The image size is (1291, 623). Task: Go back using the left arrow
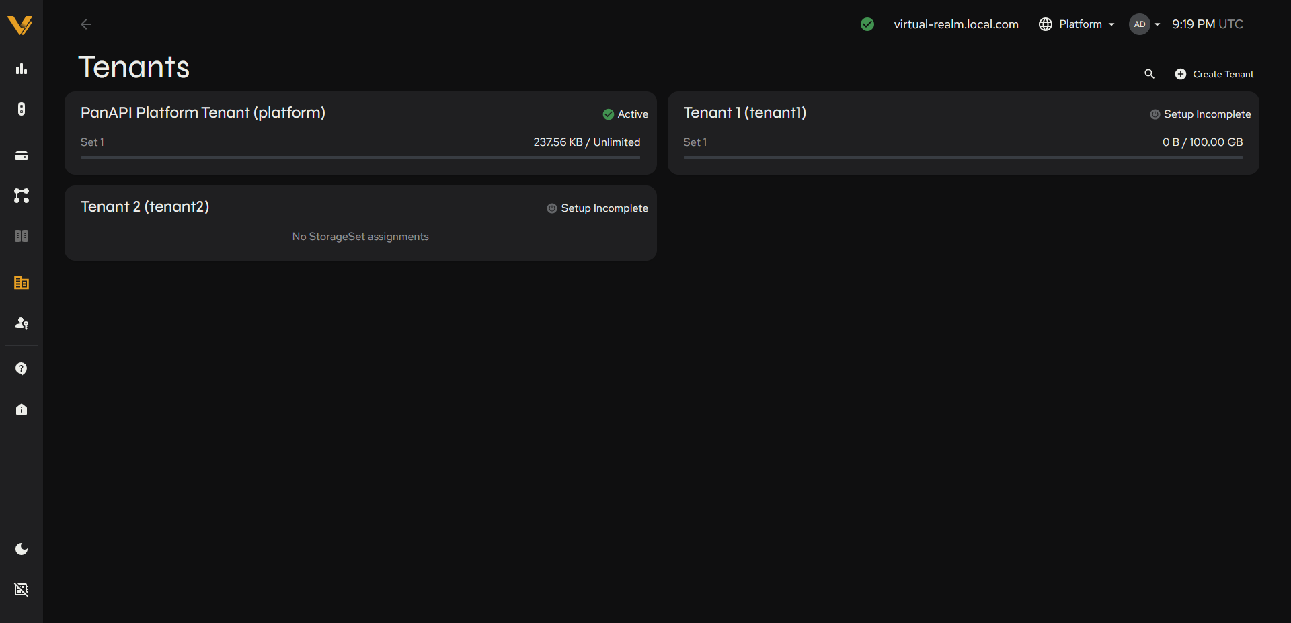(86, 24)
